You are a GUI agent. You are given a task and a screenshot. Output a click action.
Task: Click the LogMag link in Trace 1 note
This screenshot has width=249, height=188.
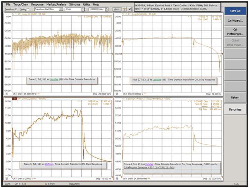click(x=54, y=80)
